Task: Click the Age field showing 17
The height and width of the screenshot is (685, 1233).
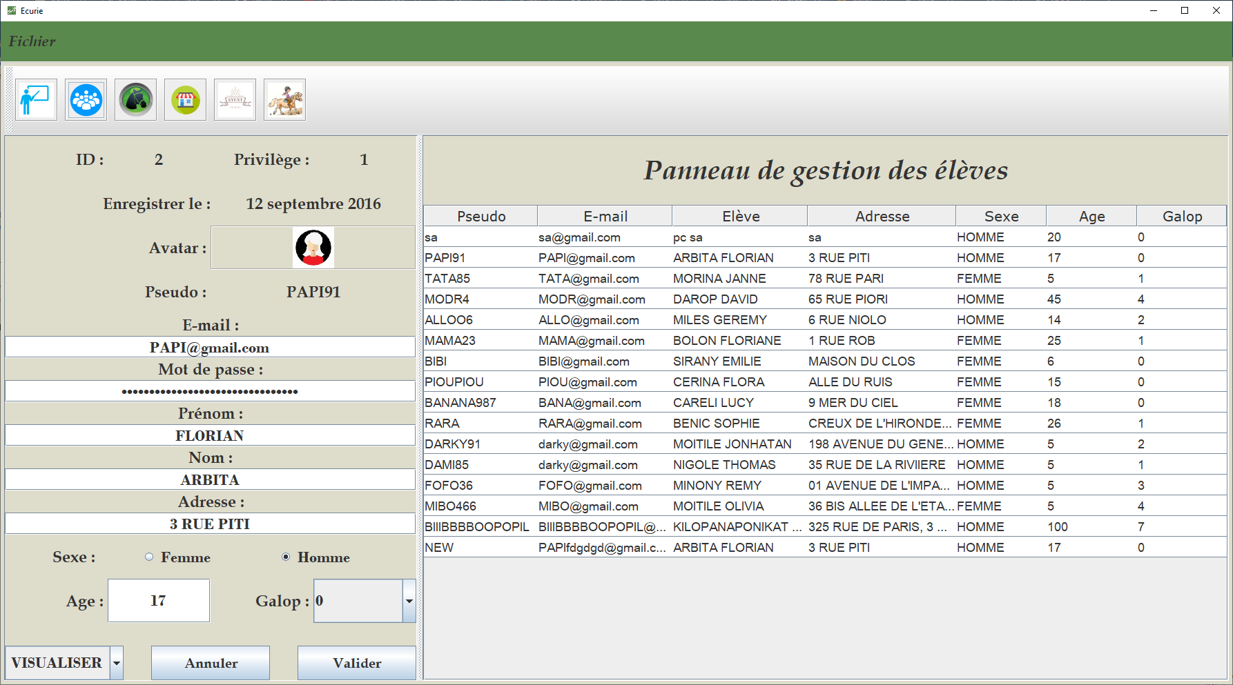Action: pos(159,601)
